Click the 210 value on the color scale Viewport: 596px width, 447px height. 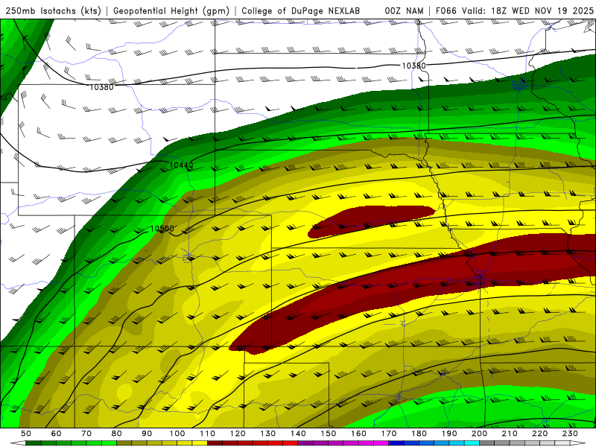[510, 434]
